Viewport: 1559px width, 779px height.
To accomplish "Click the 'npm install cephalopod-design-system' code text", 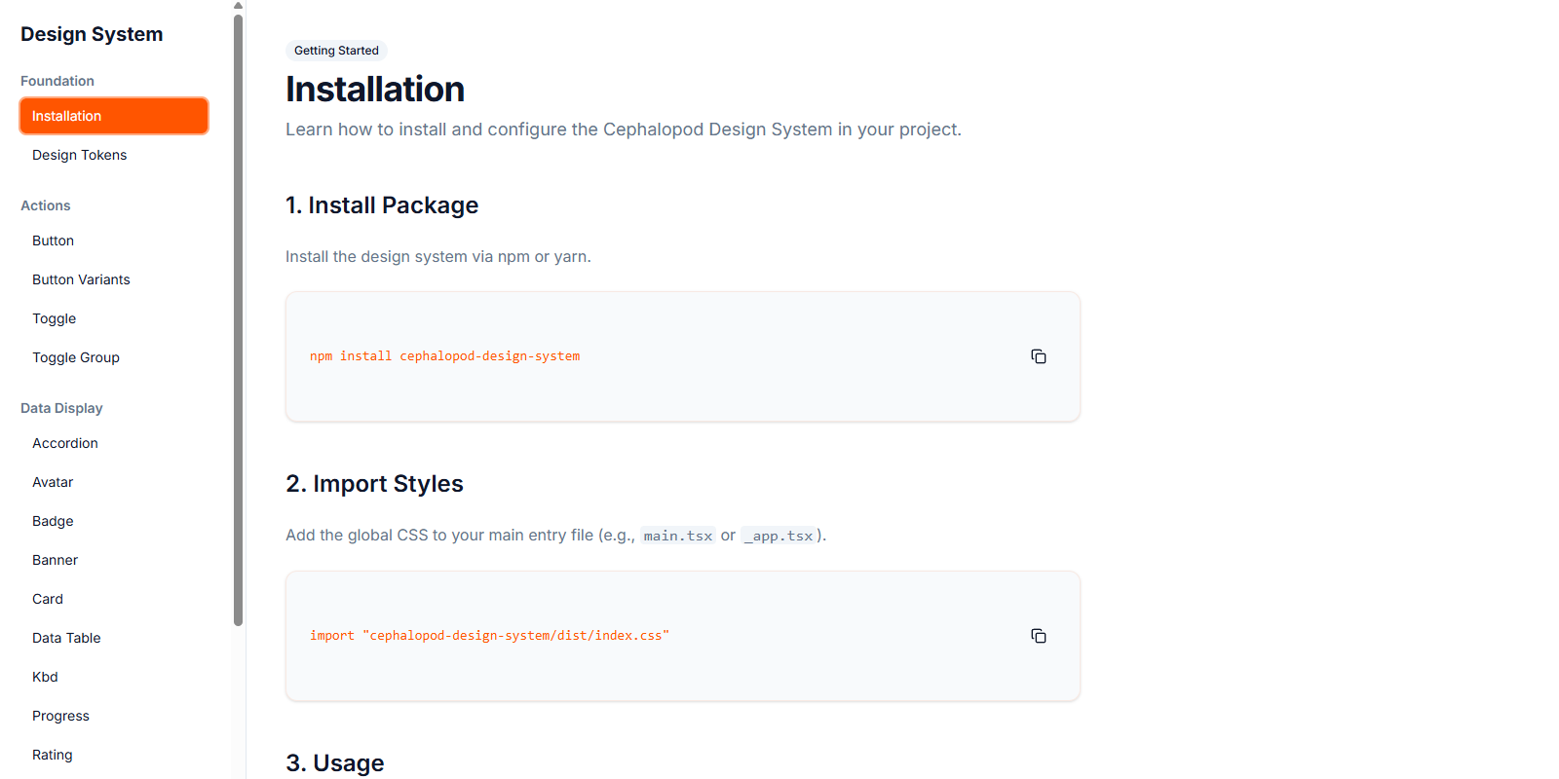I will (x=444, y=356).
